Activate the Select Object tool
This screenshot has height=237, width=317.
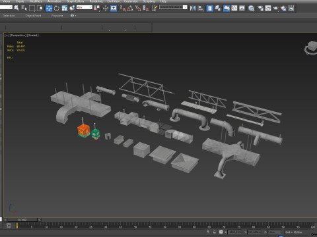[17, 8]
